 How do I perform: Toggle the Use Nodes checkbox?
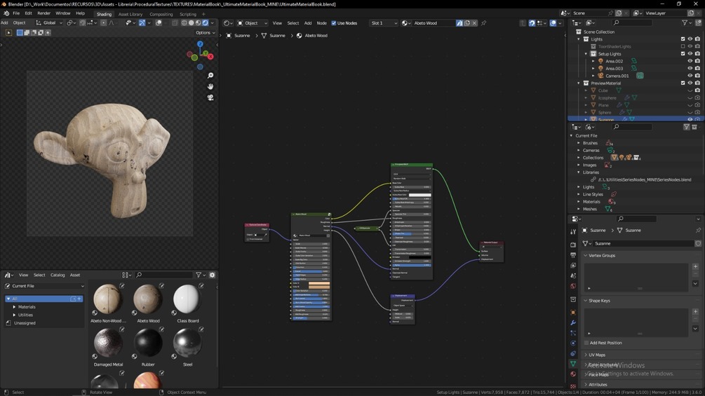point(334,23)
